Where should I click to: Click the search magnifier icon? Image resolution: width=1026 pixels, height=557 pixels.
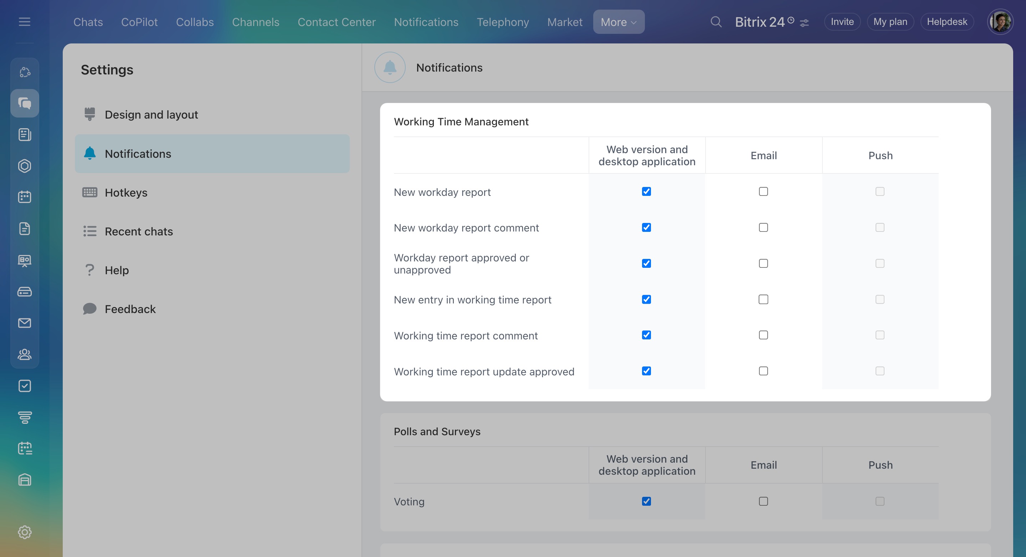716,21
